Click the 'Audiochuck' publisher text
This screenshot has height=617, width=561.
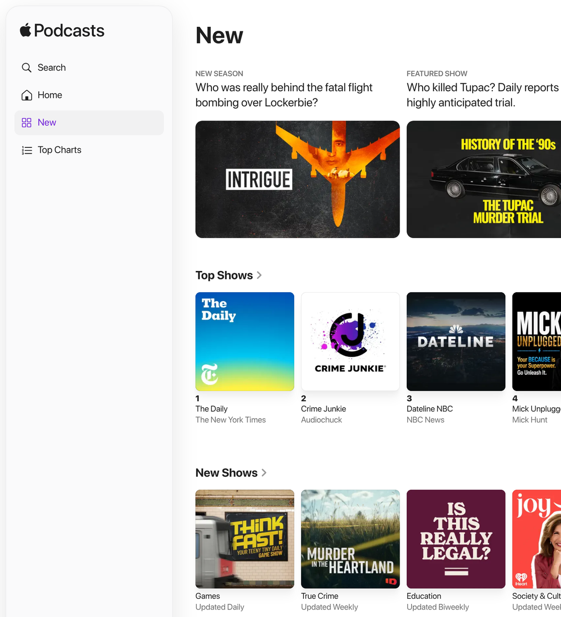click(321, 420)
